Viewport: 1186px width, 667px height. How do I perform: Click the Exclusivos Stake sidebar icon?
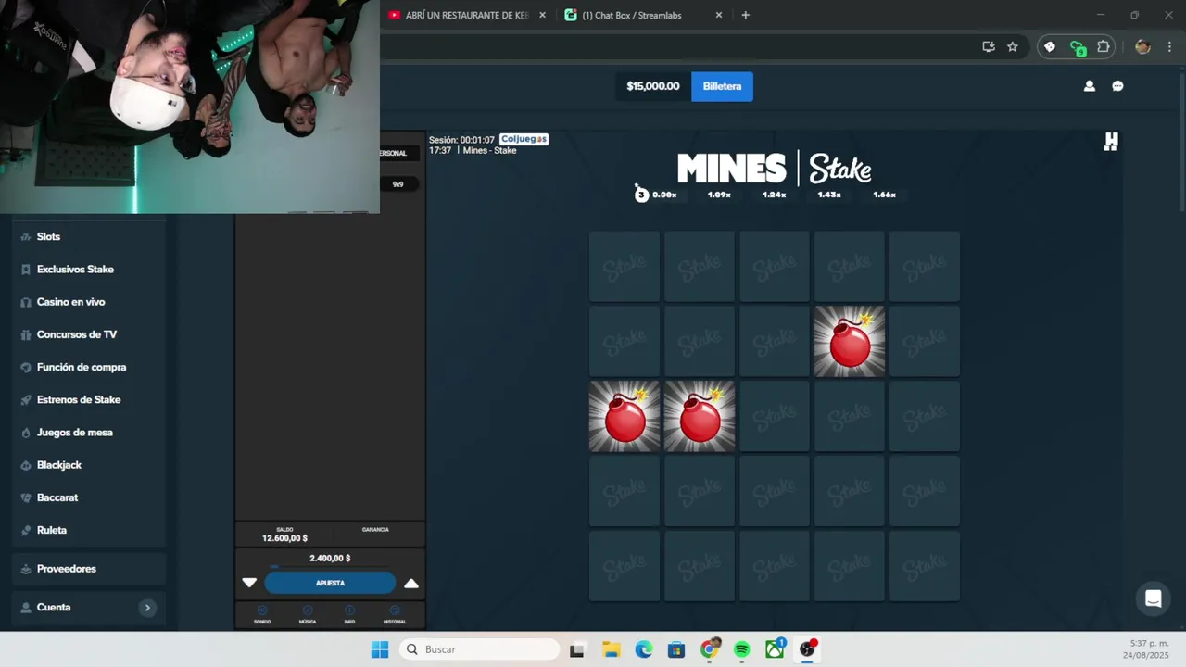pos(26,270)
